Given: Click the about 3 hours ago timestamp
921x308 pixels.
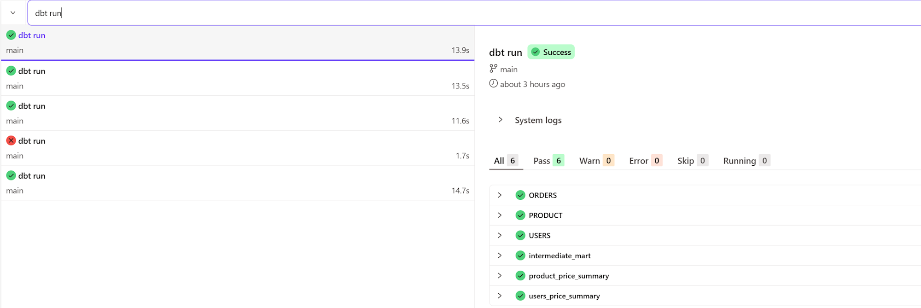Looking at the screenshot, I should tap(533, 84).
